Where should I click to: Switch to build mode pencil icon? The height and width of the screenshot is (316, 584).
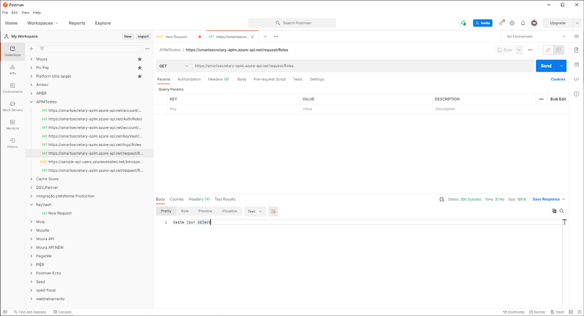click(x=548, y=50)
